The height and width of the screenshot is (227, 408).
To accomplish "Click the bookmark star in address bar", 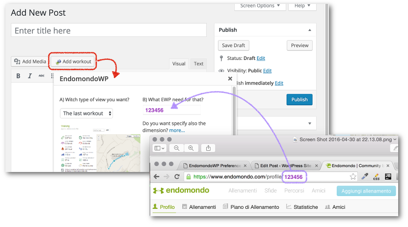I will click(x=353, y=177).
